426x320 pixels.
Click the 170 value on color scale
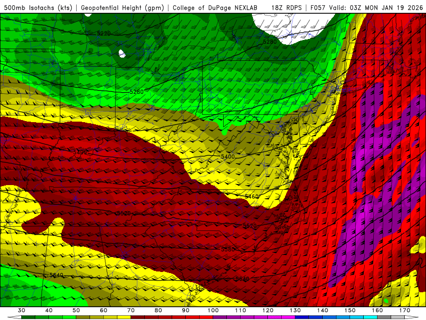[x=405, y=310]
